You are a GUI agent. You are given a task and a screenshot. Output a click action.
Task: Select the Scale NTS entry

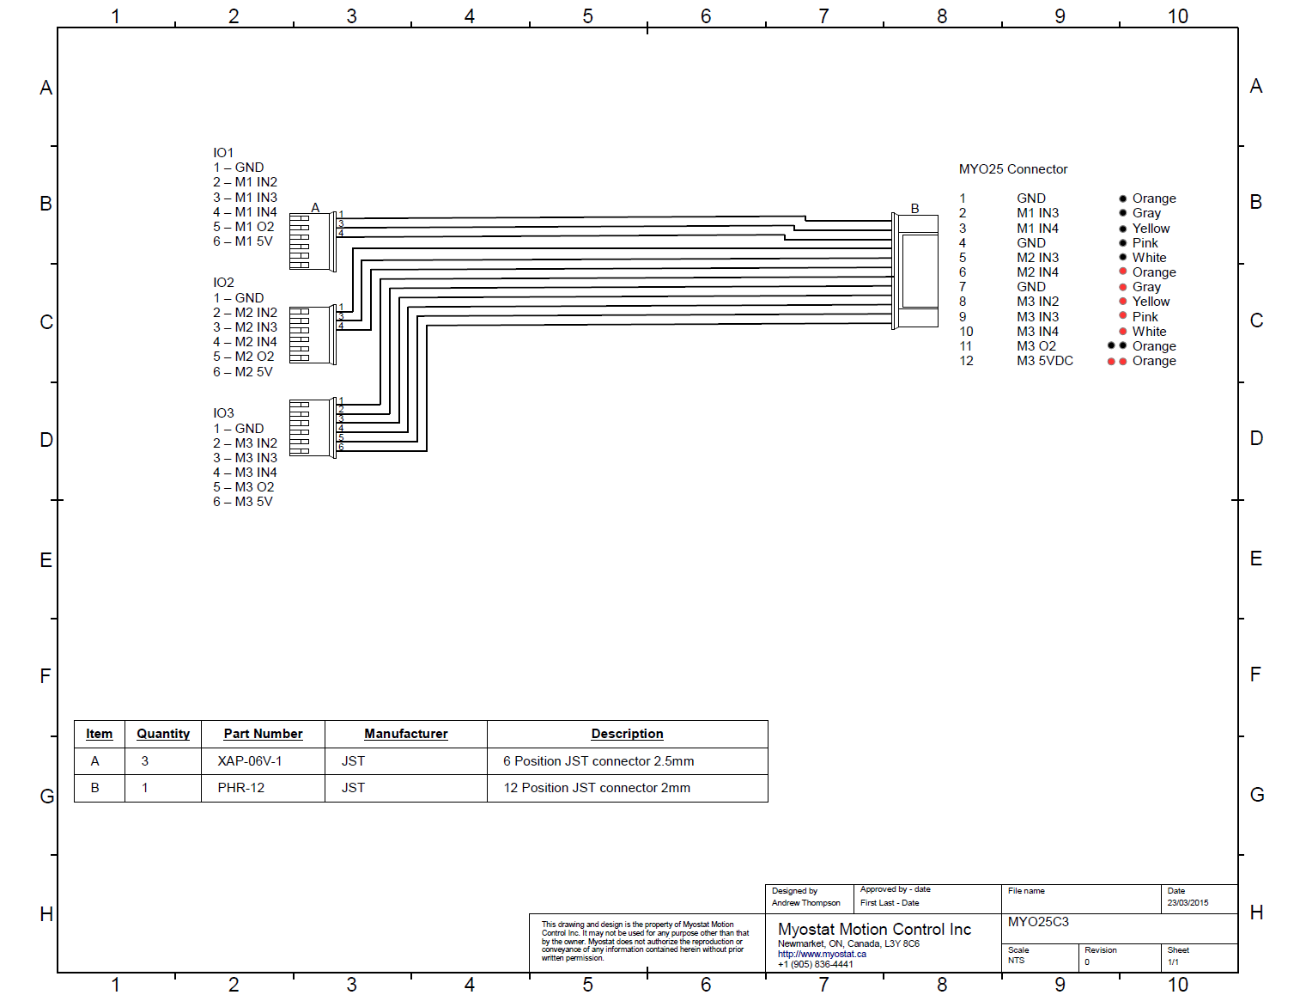coord(1022,956)
